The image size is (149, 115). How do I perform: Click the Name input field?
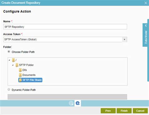[x=65, y=27]
